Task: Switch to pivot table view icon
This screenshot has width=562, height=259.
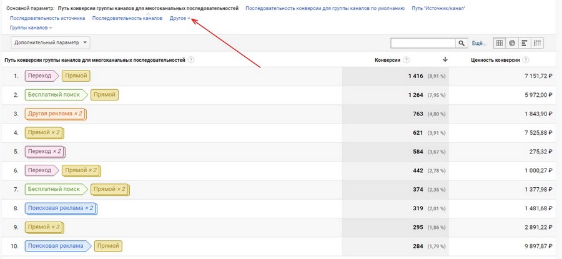Action: pos(537,43)
